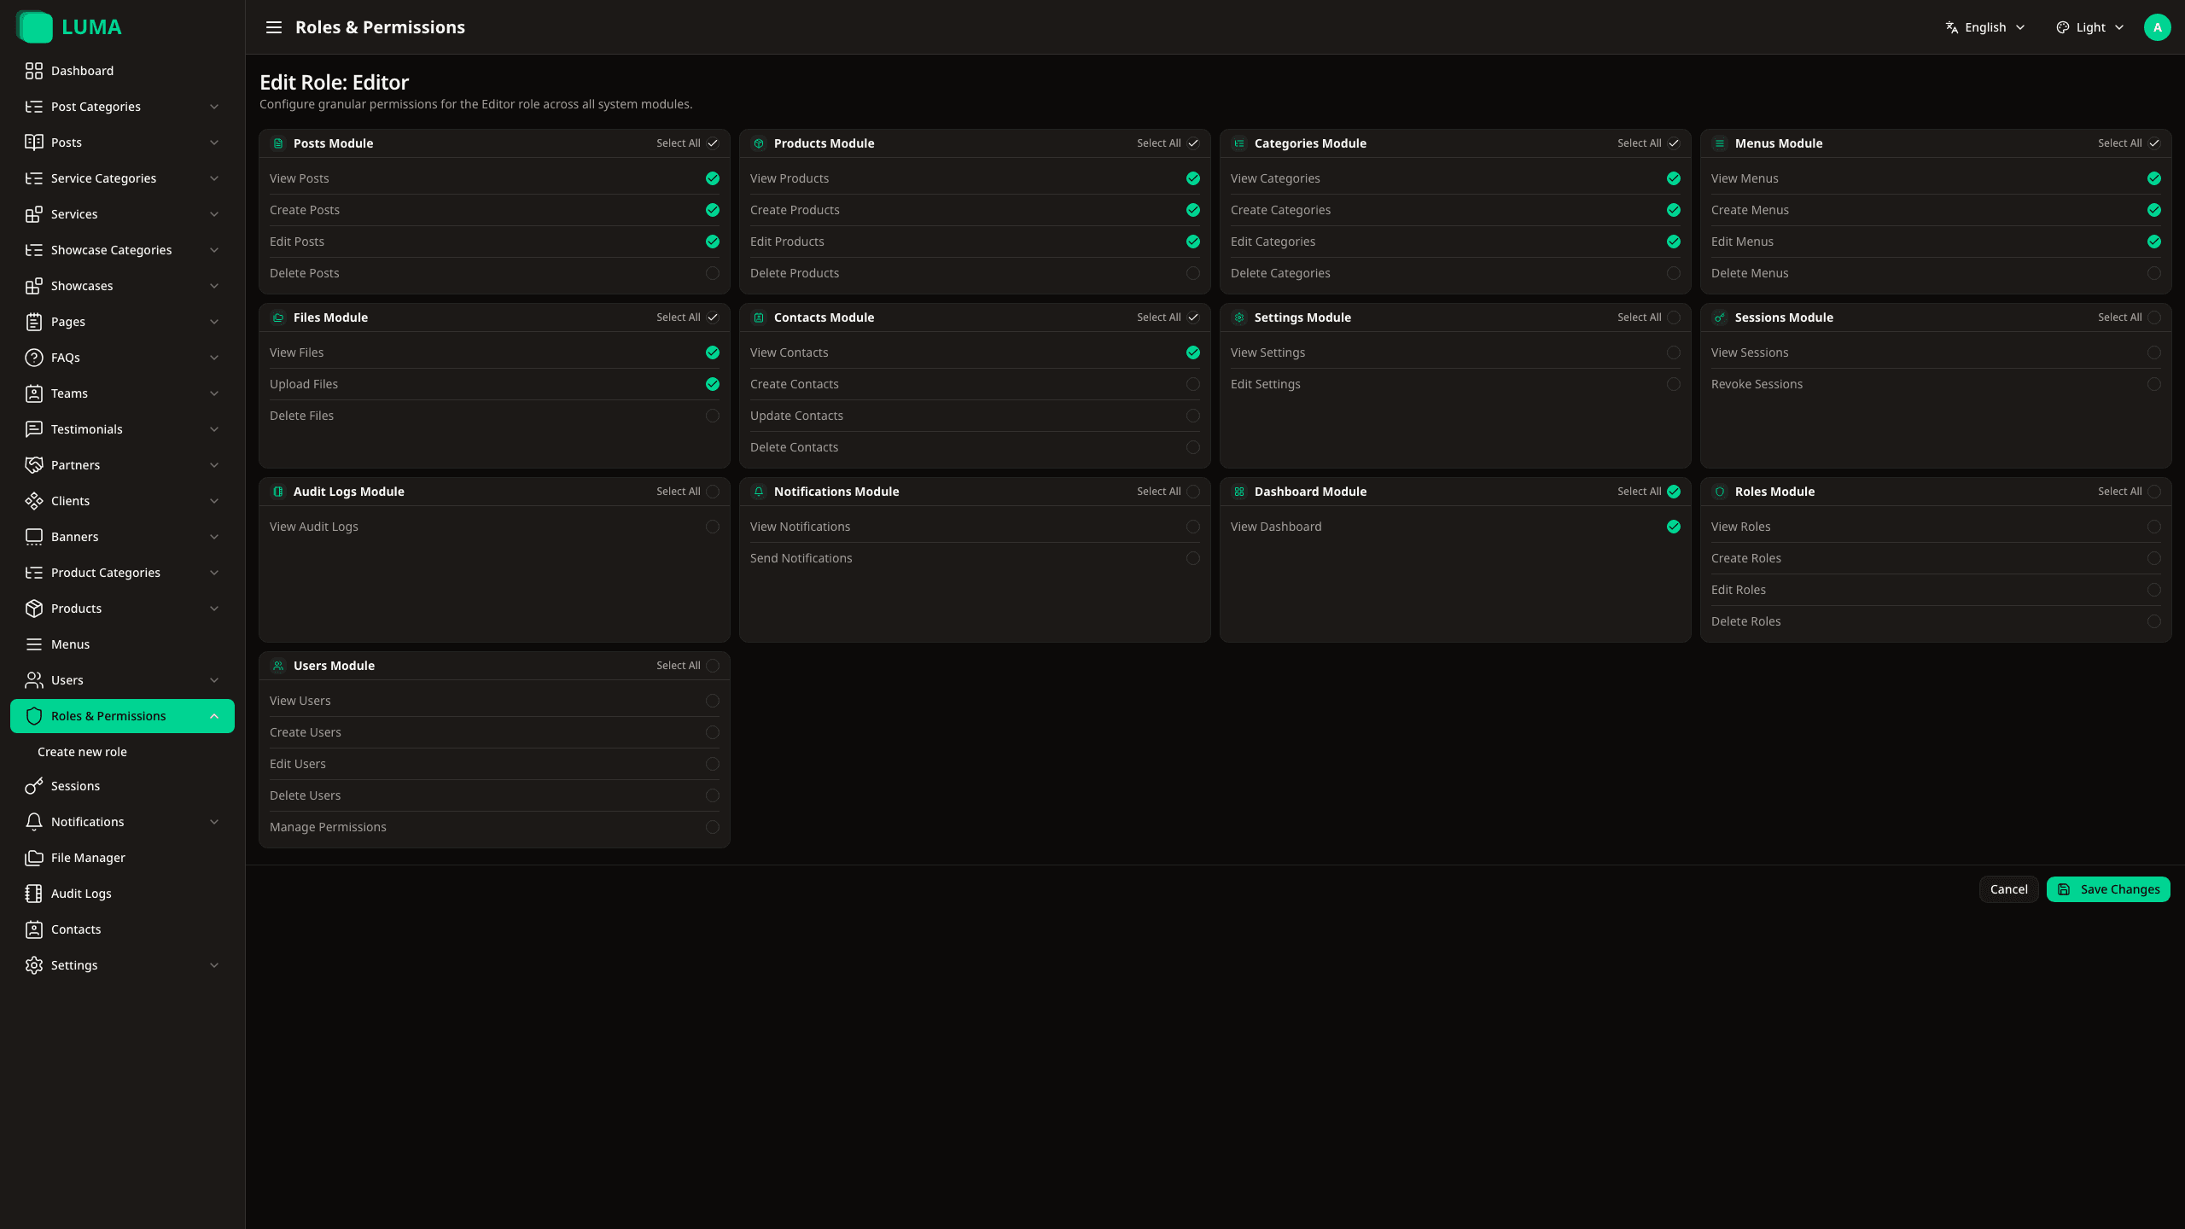
Task: Open the Partners sidebar item
Action: coord(122,465)
